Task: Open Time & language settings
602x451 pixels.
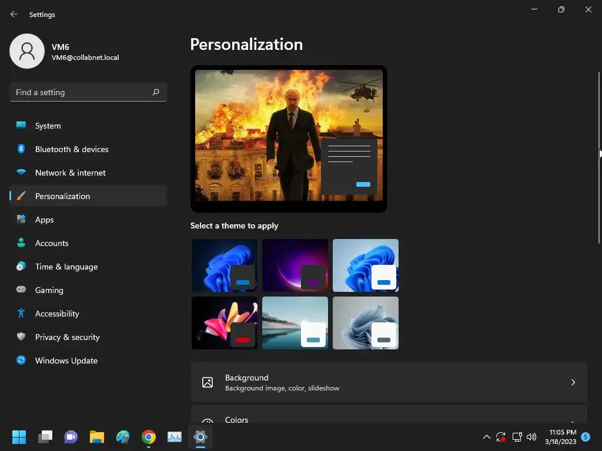Action: 88,267
